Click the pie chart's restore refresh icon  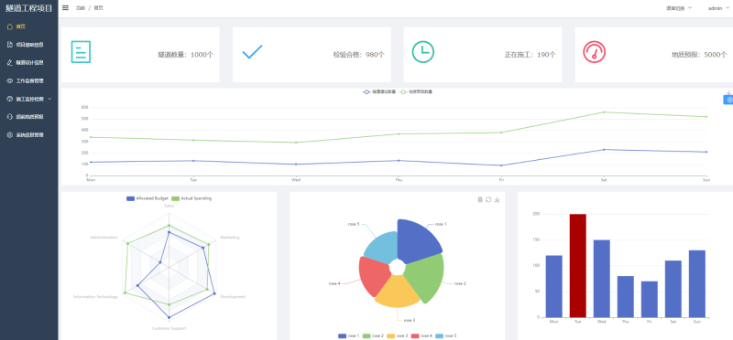488,199
